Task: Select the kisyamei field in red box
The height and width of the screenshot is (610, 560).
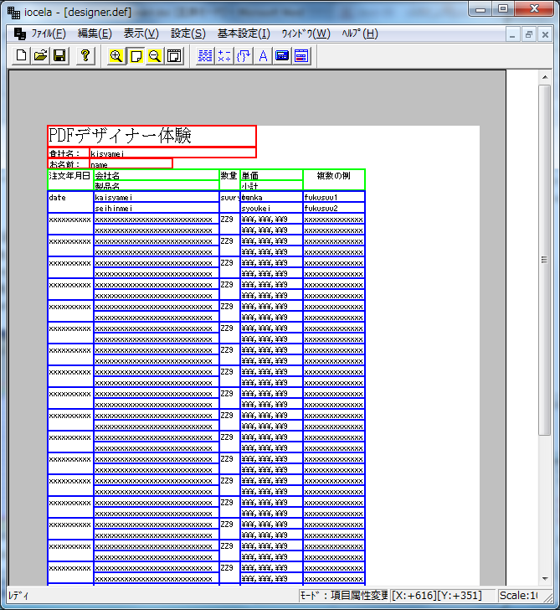Action: click(173, 152)
